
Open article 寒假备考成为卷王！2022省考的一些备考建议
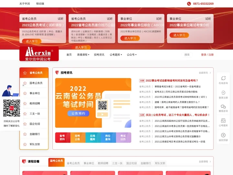(x=178, y=87)
